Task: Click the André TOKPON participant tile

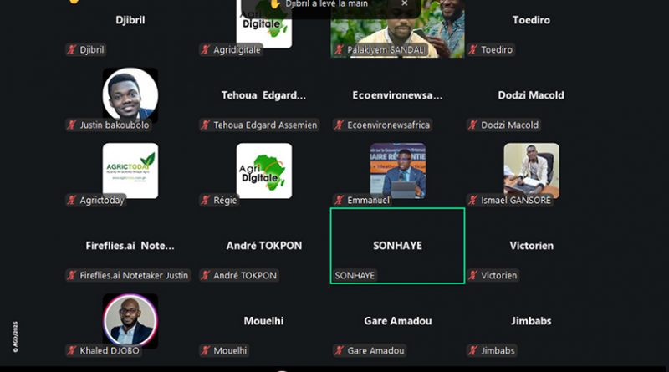Action: [x=264, y=246]
